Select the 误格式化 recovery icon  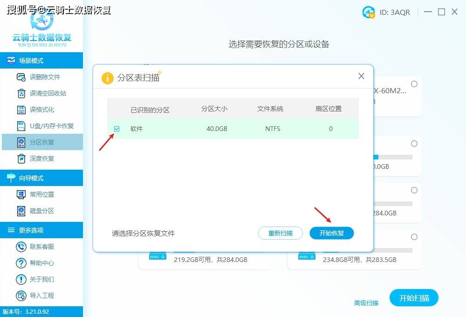(x=21, y=109)
